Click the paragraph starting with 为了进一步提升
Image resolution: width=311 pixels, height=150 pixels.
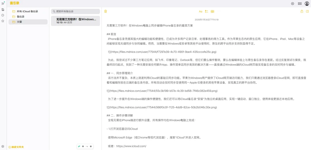[x=201, y=99]
